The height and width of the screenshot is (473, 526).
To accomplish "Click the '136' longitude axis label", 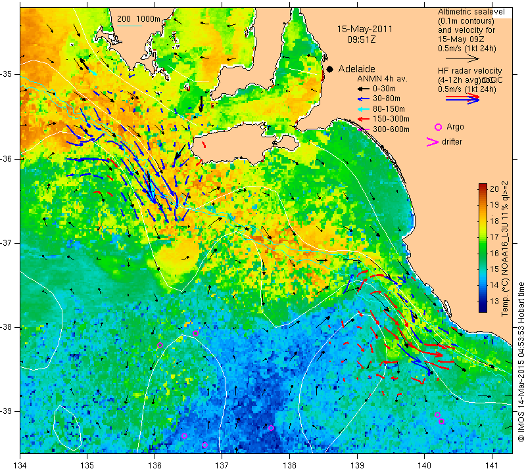I will (x=155, y=465).
